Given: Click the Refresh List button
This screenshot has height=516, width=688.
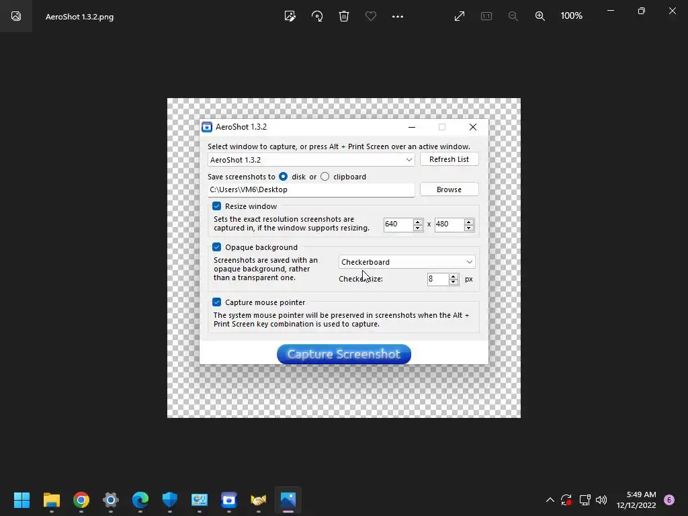Looking at the screenshot, I should tap(449, 159).
